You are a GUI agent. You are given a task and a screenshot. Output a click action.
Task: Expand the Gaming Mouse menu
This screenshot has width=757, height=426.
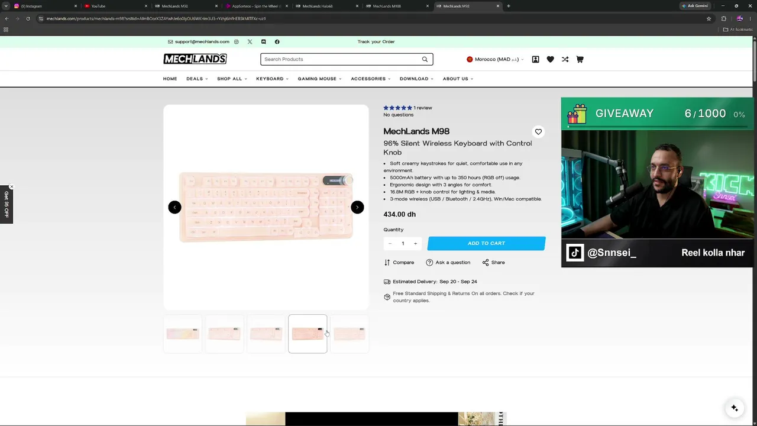click(x=319, y=79)
